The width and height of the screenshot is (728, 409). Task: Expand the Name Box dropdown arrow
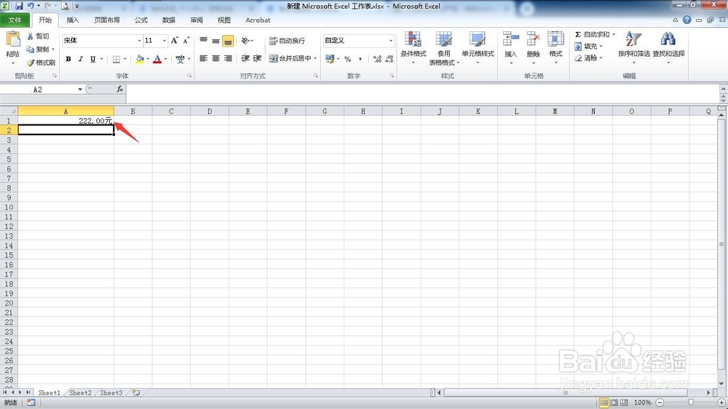[80, 89]
